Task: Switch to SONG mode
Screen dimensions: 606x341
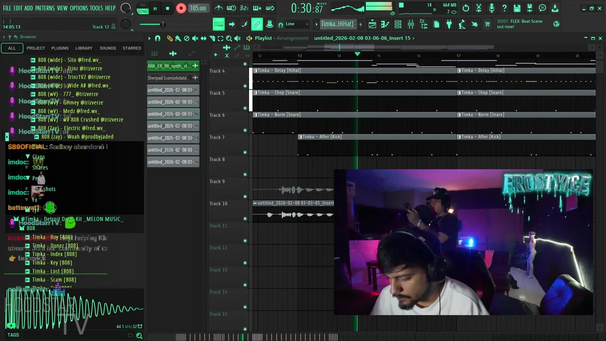Action: (143, 11)
